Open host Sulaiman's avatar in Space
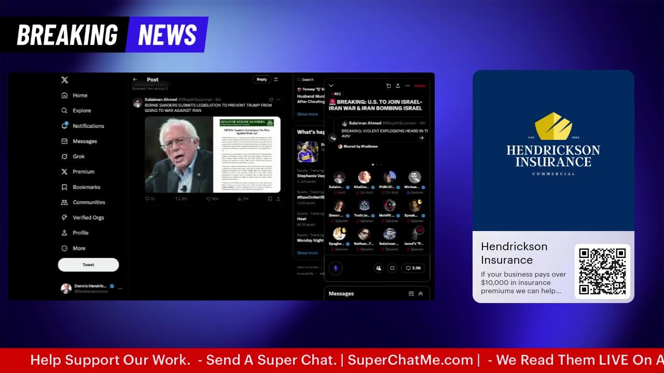Screen dimensions: 664x373 click(339, 177)
